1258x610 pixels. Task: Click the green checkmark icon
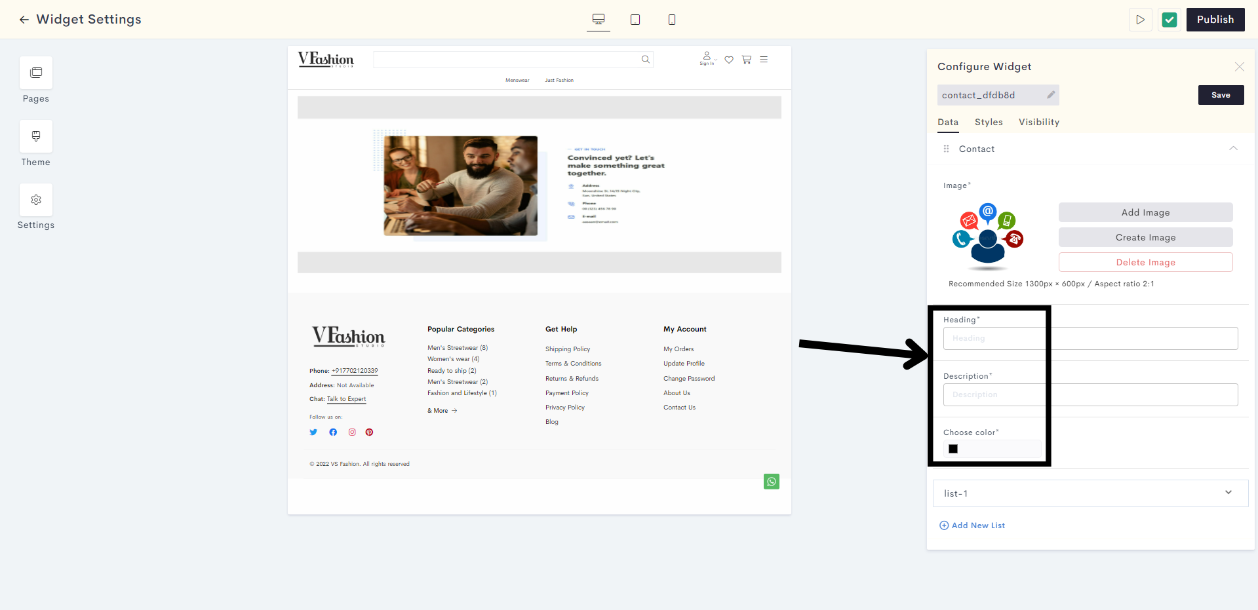pyautogui.click(x=1170, y=20)
